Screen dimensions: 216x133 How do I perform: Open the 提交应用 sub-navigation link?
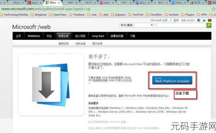pos(97,44)
